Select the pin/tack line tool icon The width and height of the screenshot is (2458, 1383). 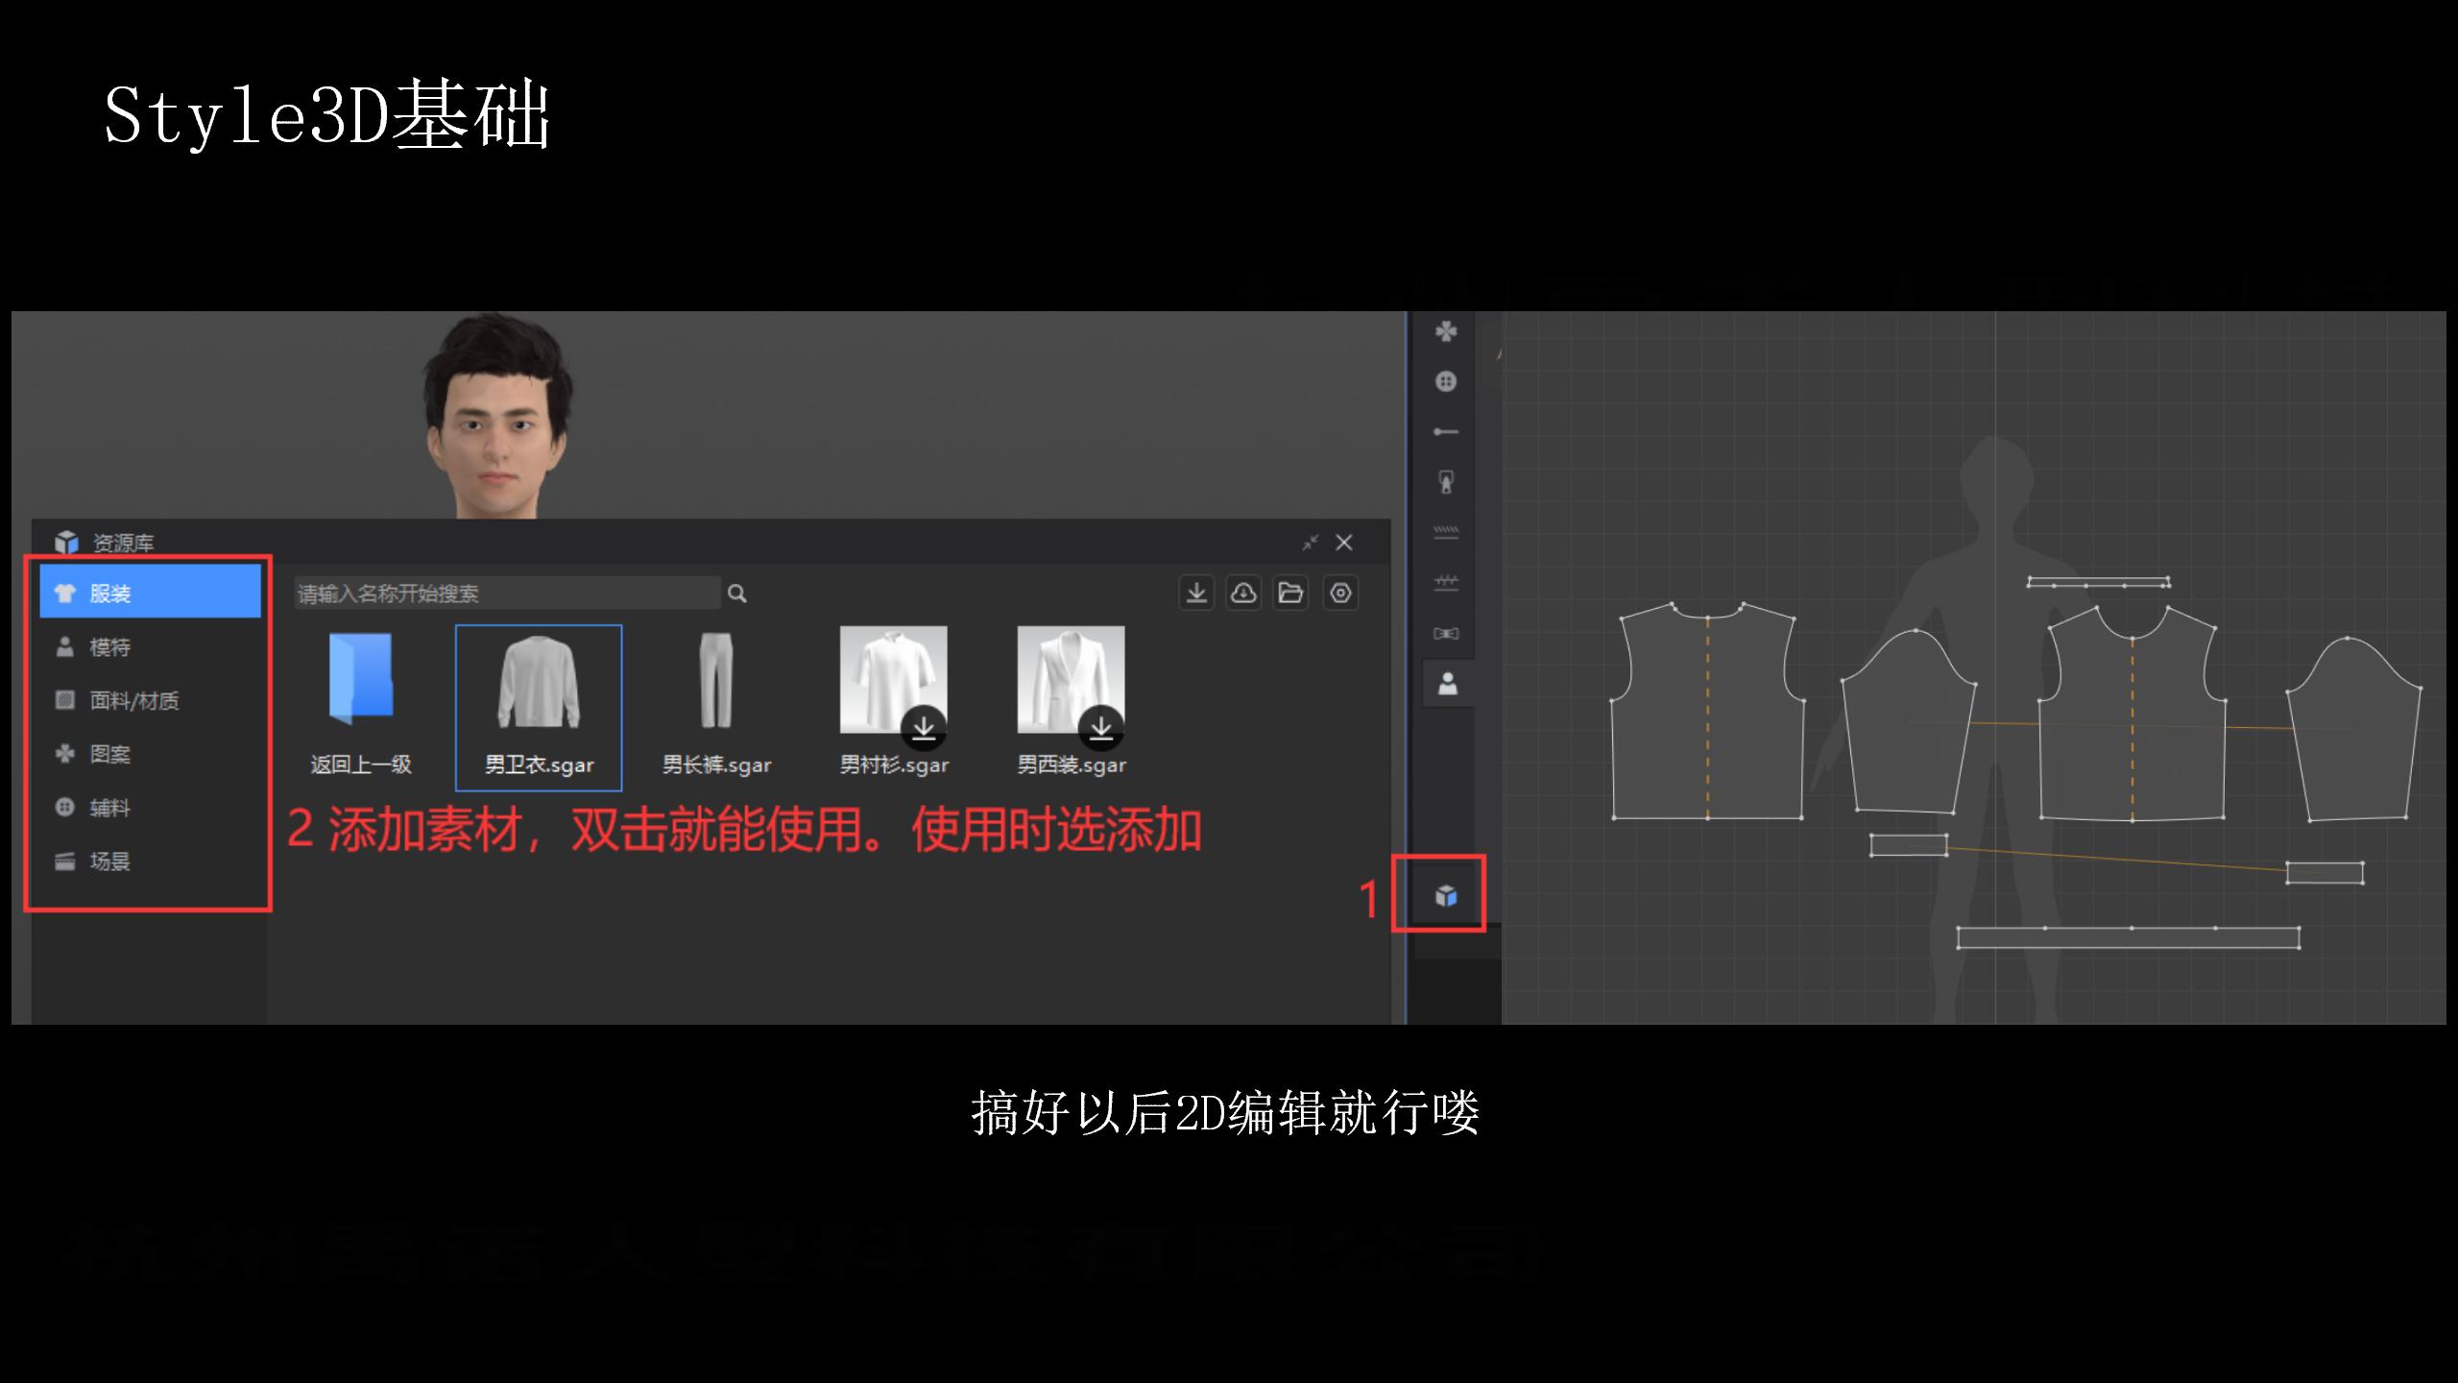1446,432
